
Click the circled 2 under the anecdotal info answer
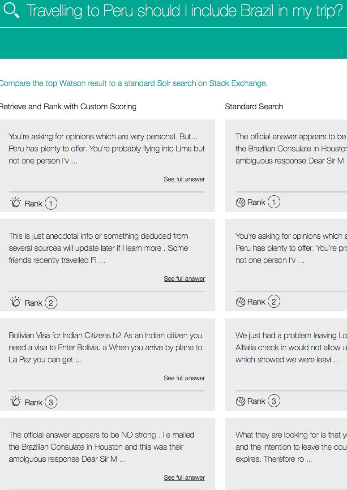pos(51,303)
